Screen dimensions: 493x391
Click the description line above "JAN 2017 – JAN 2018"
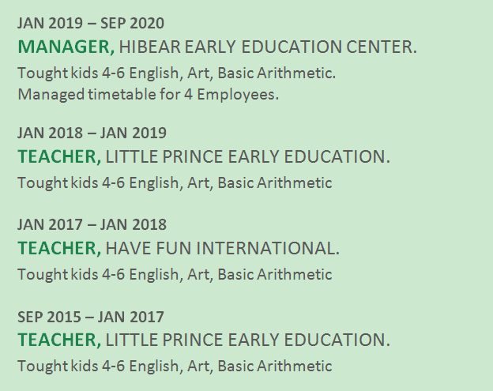[175, 183]
